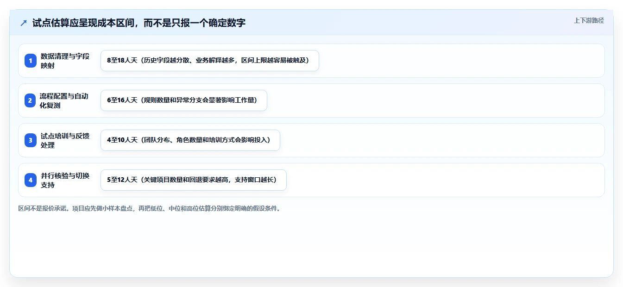
Task: Select the 流程配置与自动化复测 label
Action: (x=65, y=100)
